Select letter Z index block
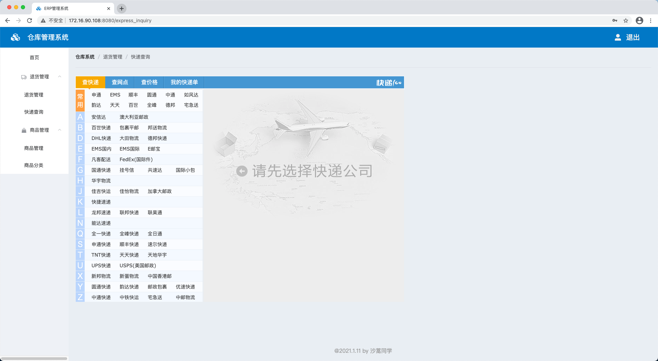Image resolution: width=658 pixels, height=361 pixels. [80, 297]
